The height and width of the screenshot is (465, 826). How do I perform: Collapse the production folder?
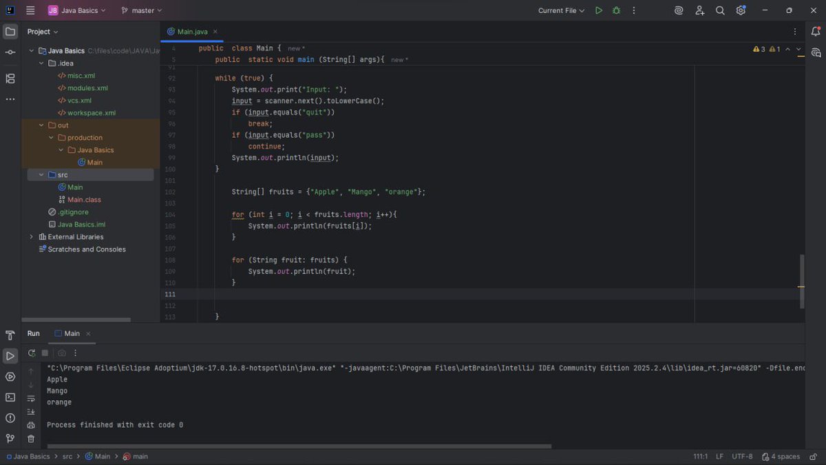pos(51,138)
